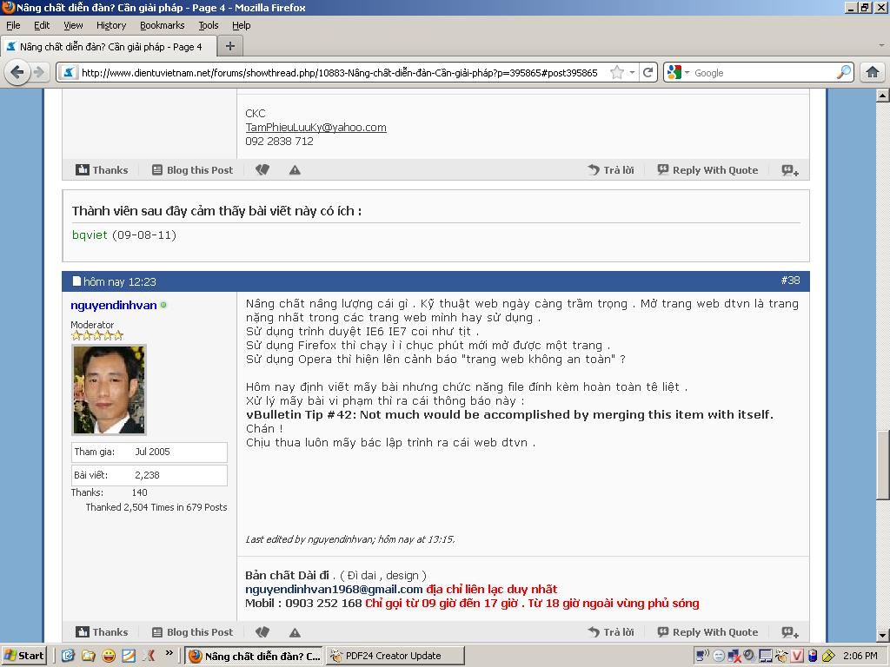Open the TamPhieuLuuKy@yahoo.com email link

pos(315,127)
